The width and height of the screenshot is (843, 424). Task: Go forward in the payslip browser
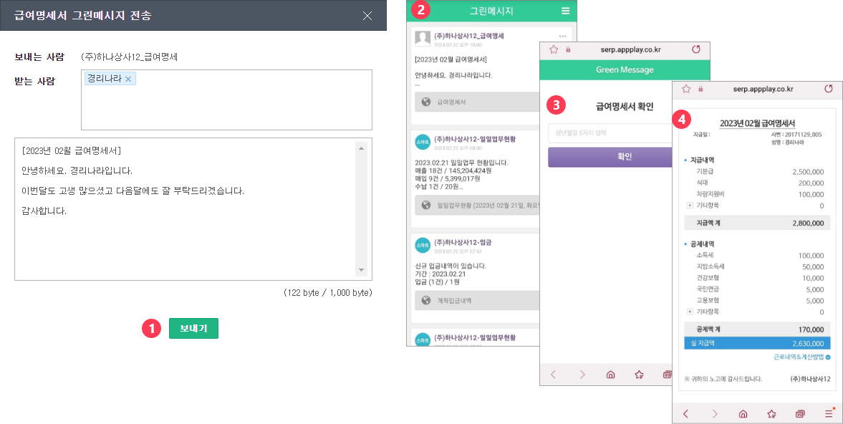coord(715,413)
